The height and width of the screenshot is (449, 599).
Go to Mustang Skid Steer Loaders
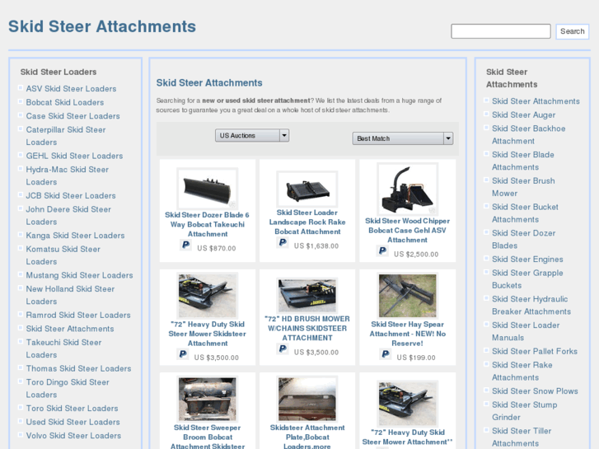point(79,275)
